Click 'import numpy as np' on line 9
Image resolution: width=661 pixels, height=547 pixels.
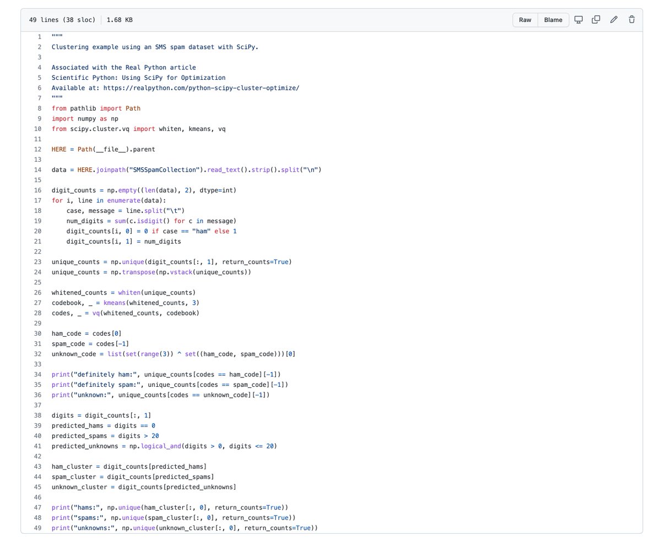coord(85,118)
